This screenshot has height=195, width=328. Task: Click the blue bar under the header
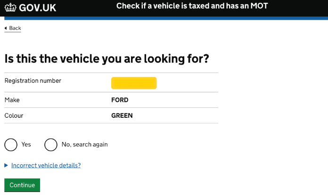tap(166, 18)
